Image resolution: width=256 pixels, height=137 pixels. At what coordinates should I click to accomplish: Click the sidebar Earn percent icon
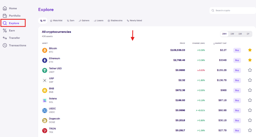coord(5,30)
